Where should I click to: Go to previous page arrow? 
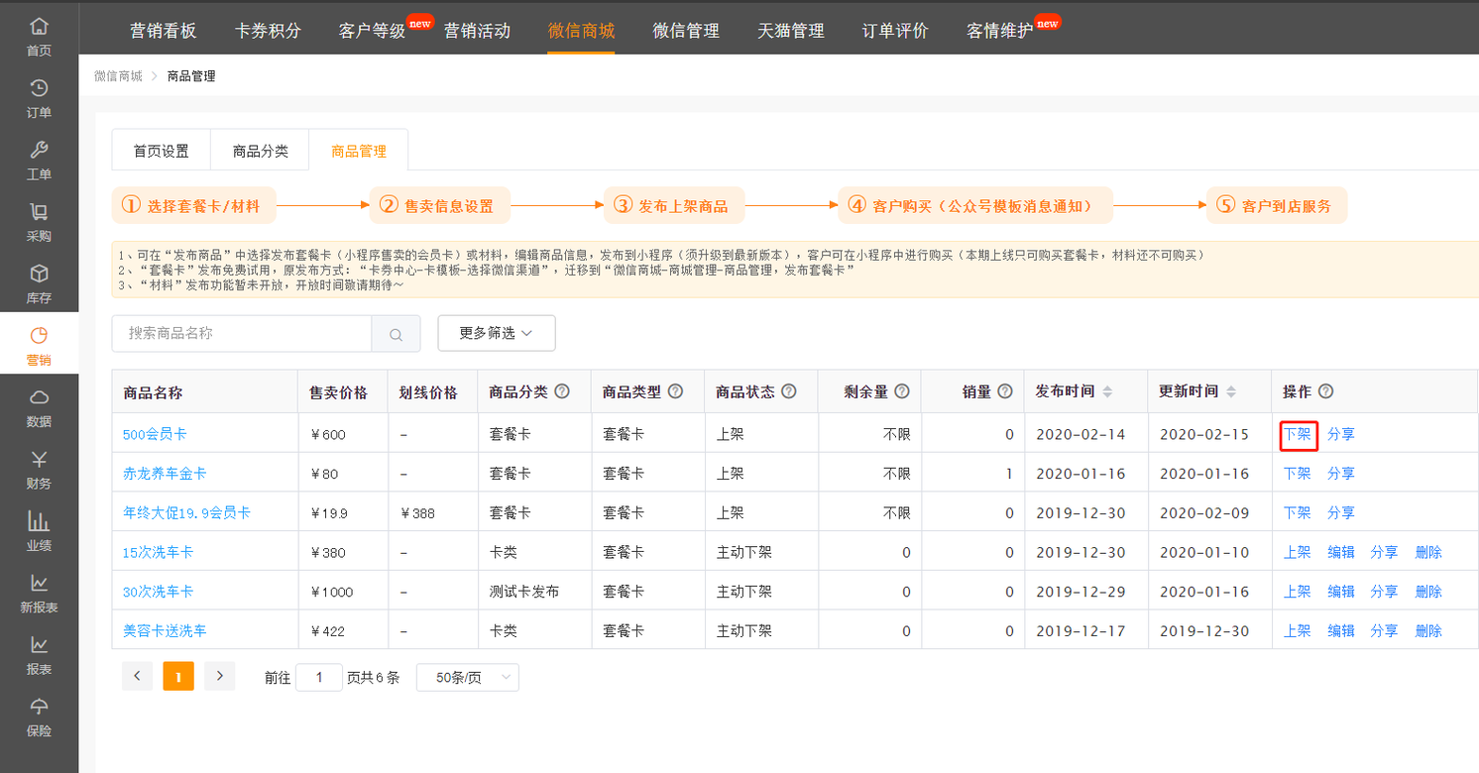pos(137,677)
